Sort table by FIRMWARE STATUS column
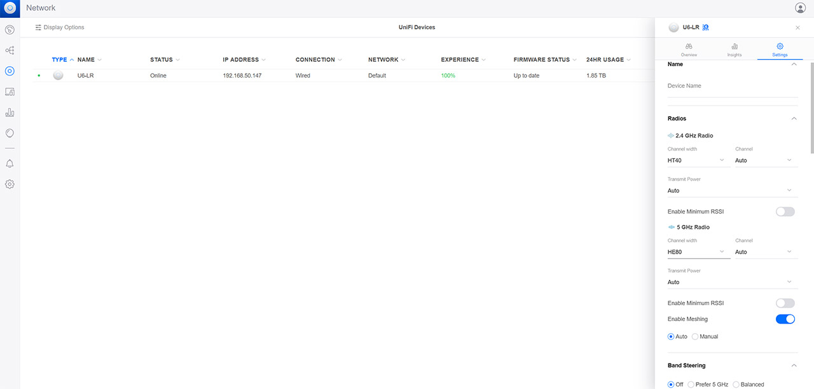This screenshot has height=389, width=814. click(546, 60)
